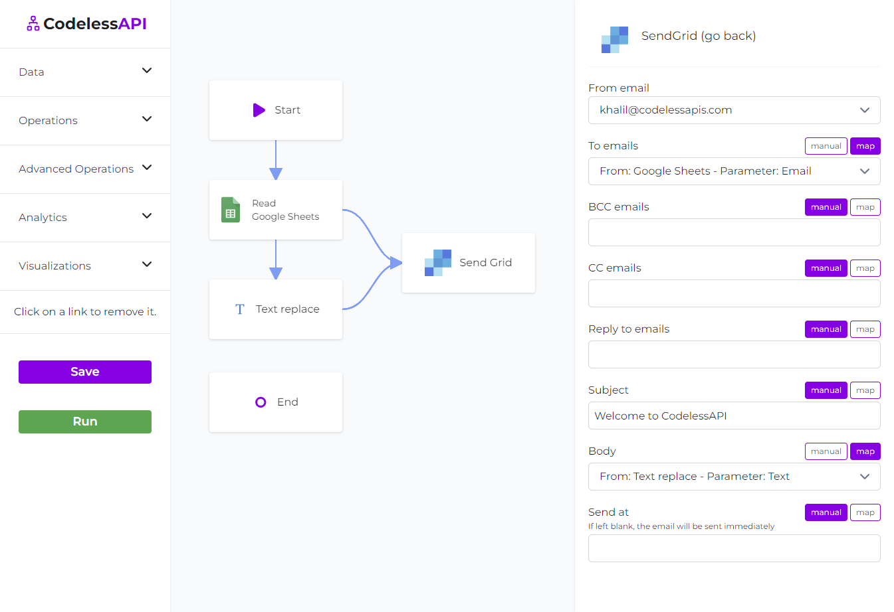Expand the Visualizations section
894x612 pixels.
(147, 265)
